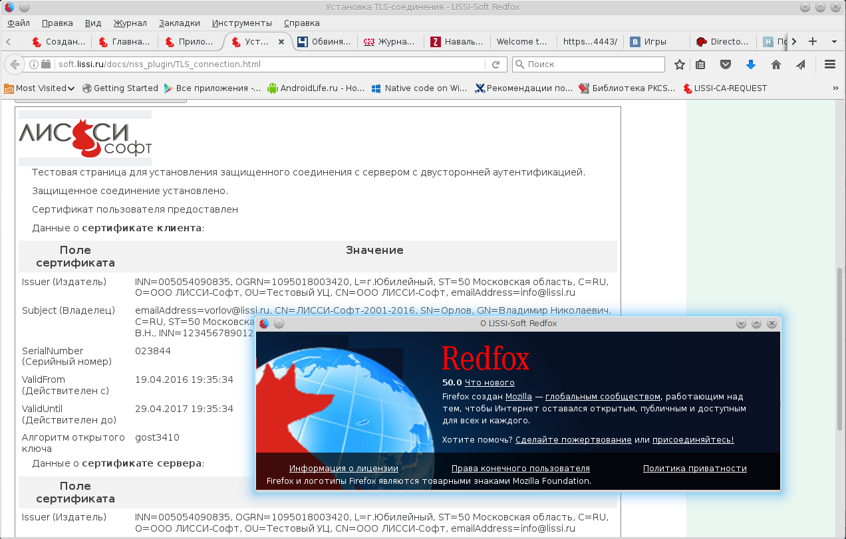846x539 pixels.
Task: Open the Инструменты menu
Action: (241, 23)
